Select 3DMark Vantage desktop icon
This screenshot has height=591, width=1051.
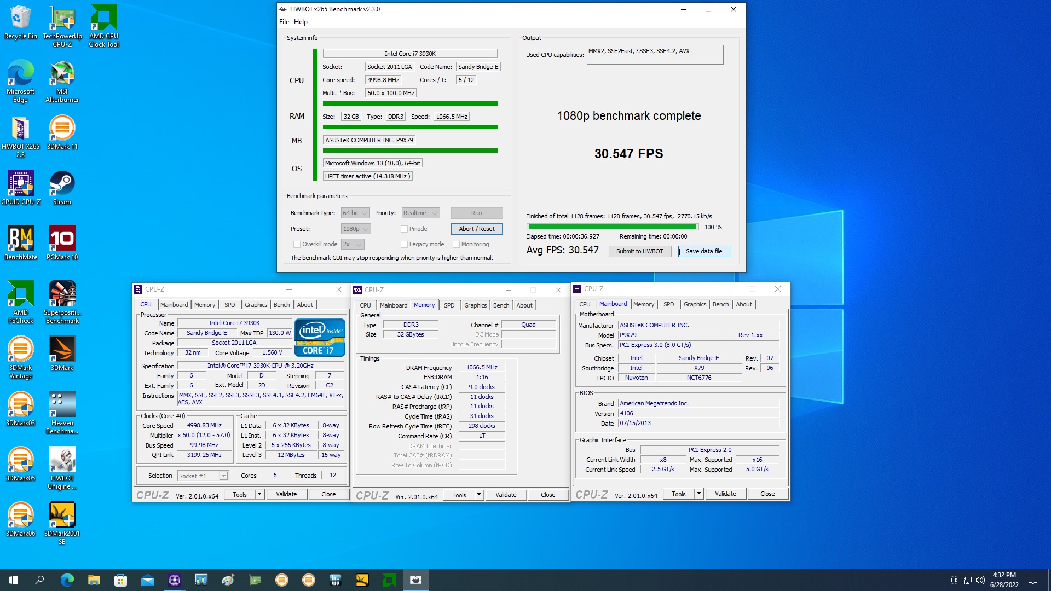(x=21, y=357)
